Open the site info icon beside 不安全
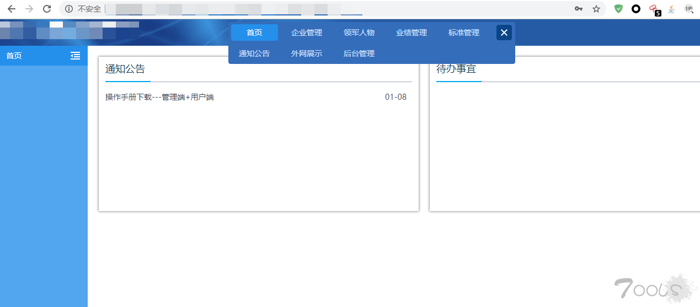Screen dimensions: 700x307 coord(69,9)
